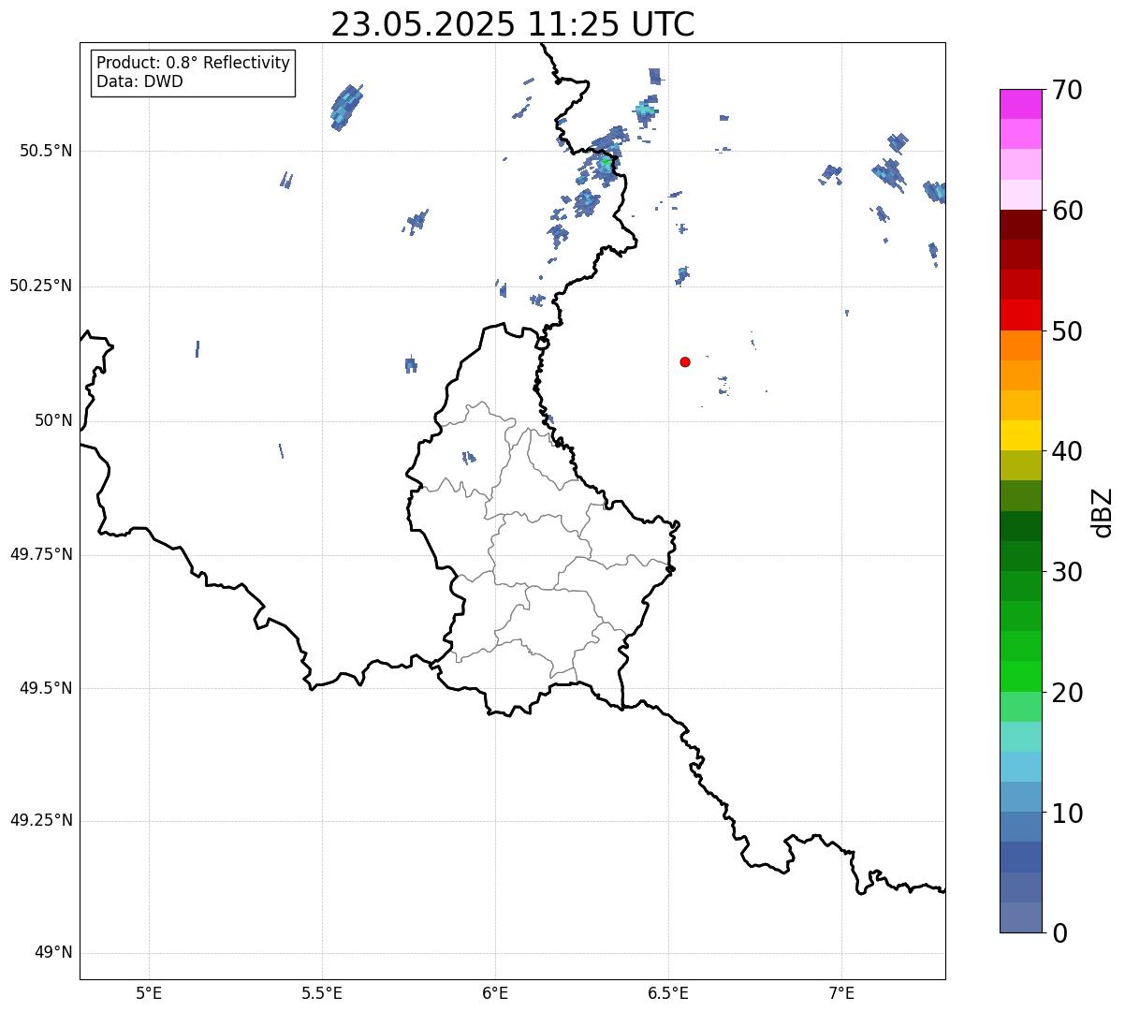The height and width of the screenshot is (1012, 1125).
Task: Click the bright red colorbar segment above 50
Action: (1020, 315)
